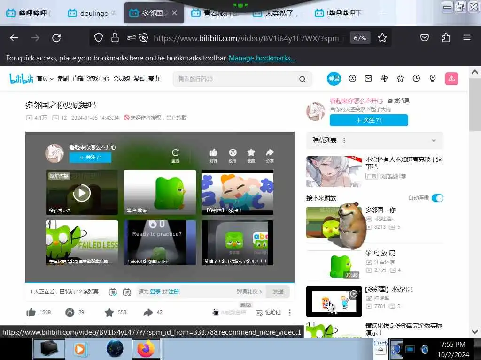Open the more options vertical dots under video
The image size is (481, 360).
pyautogui.click(x=290, y=313)
